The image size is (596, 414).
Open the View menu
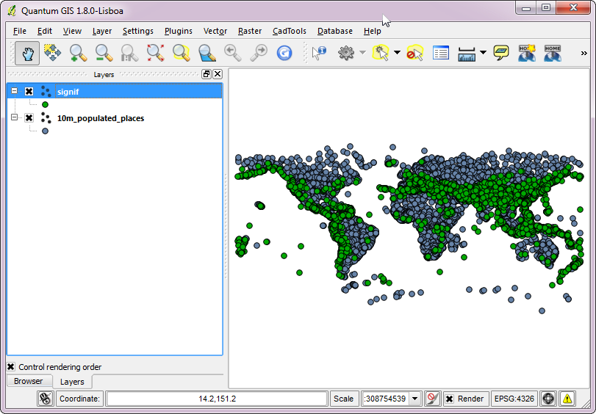tap(72, 31)
